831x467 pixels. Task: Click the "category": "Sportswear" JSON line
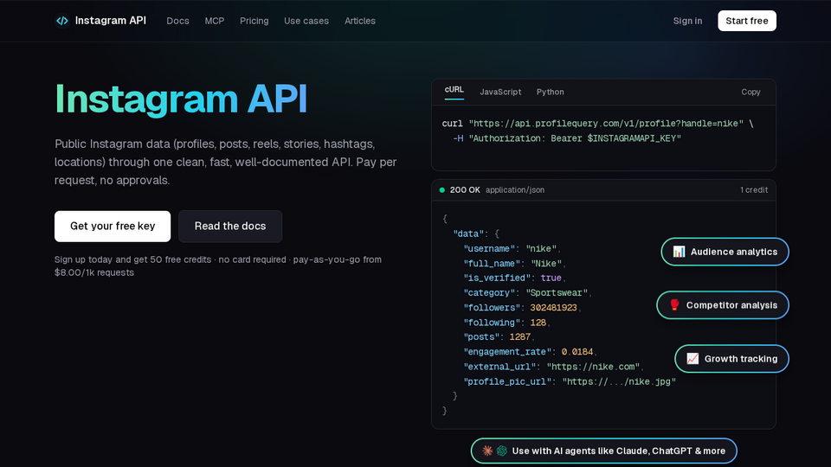[527, 293]
